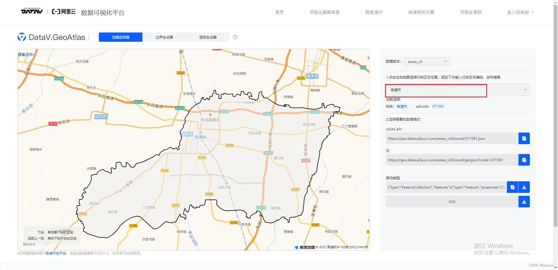Open the help question mark icon
The image size is (558, 270).
(235, 37)
